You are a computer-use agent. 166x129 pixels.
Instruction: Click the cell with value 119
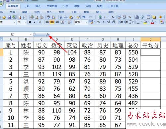coord(56,74)
